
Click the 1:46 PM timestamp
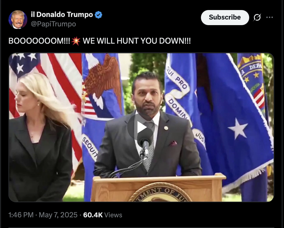point(21,215)
